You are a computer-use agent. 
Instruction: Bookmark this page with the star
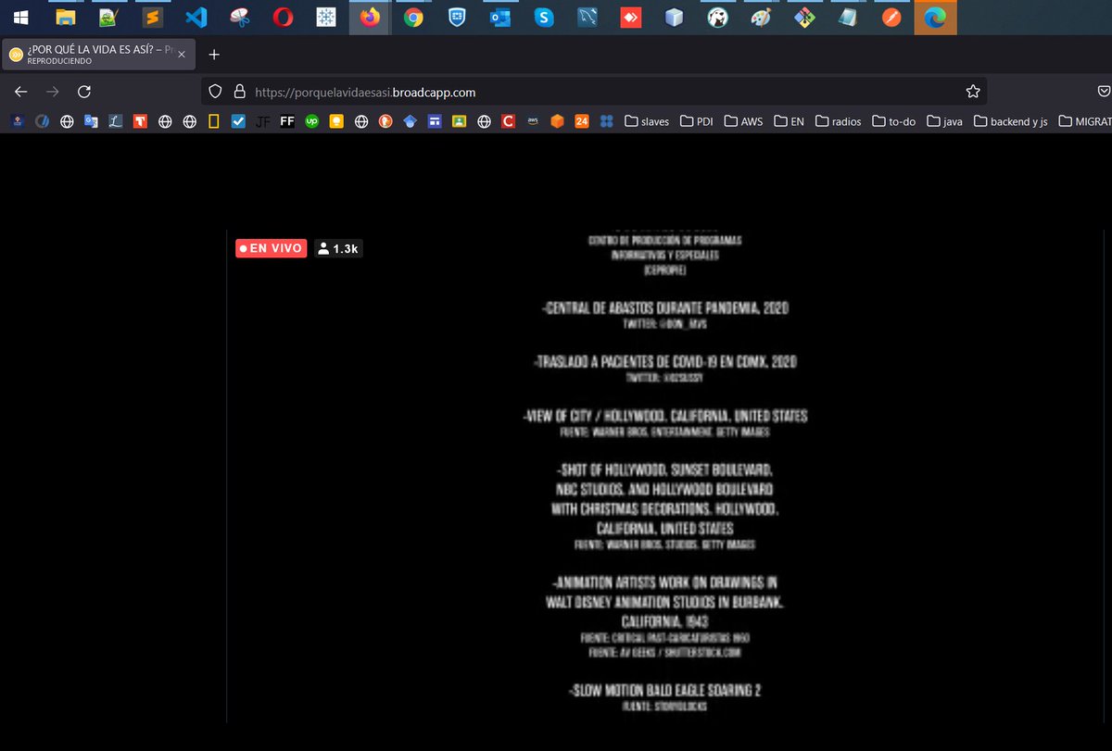click(x=972, y=91)
